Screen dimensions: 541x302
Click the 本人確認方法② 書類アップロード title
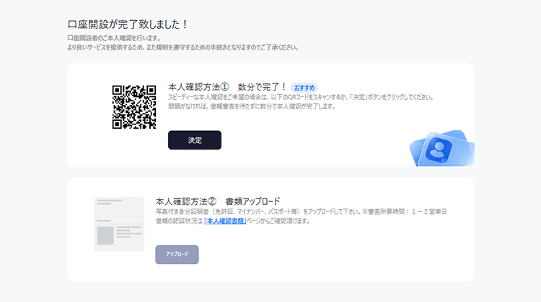pos(218,201)
